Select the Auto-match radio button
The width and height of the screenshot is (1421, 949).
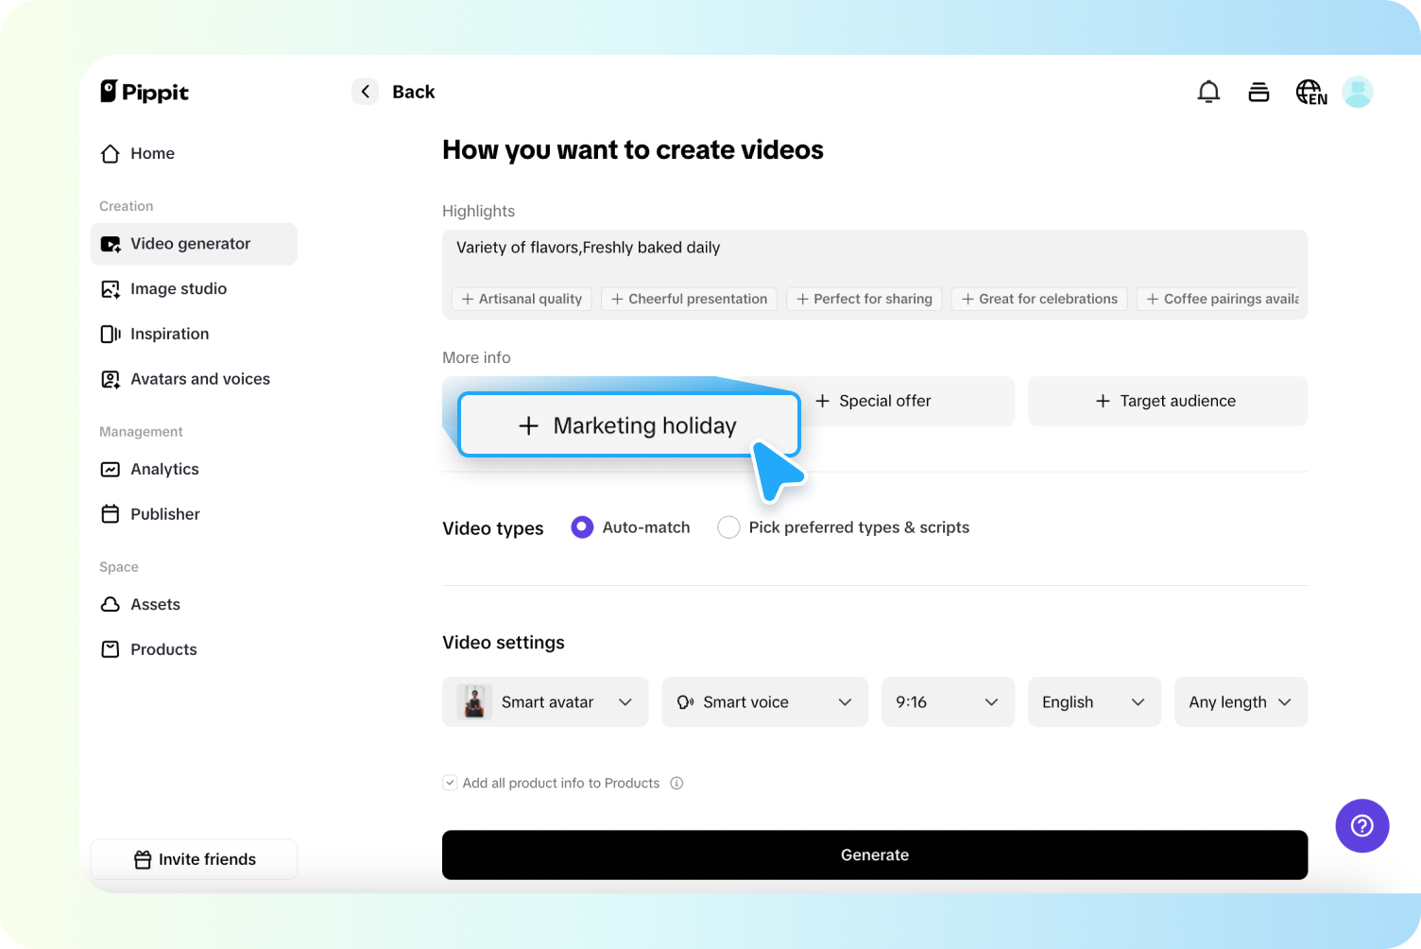(x=582, y=527)
